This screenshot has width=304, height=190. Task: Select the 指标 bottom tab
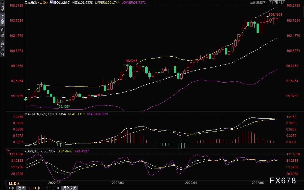click(11, 188)
